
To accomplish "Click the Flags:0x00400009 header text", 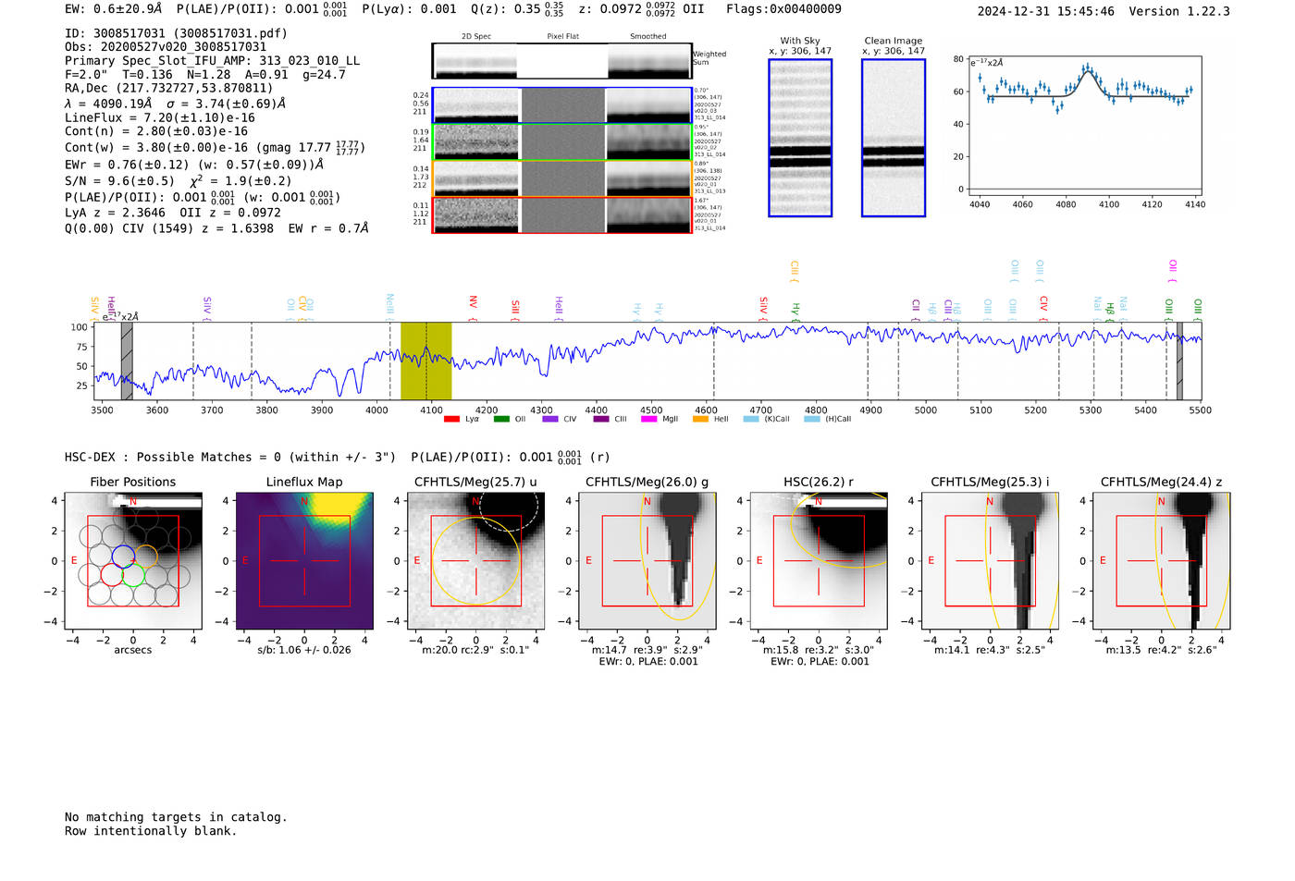I will (x=783, y=9).
